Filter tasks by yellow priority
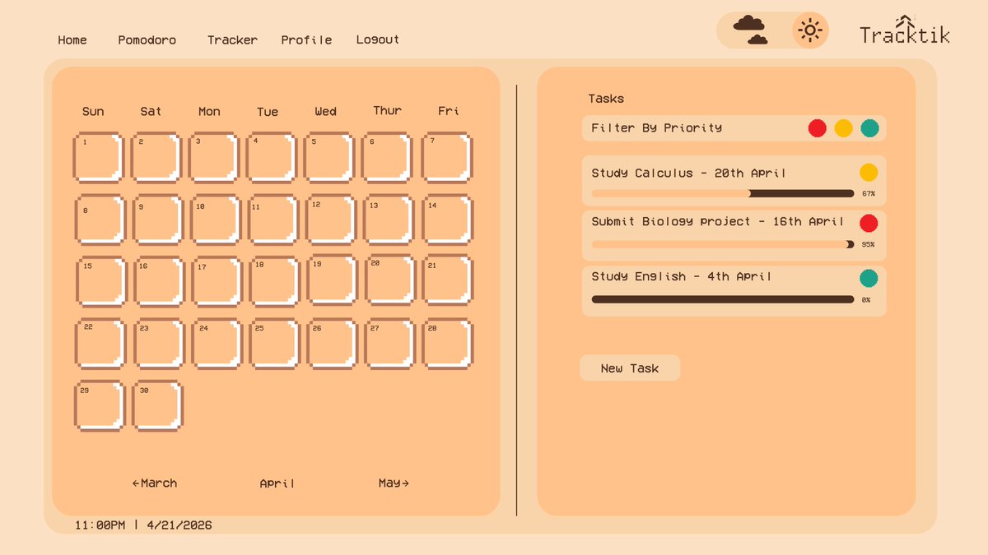 coord(843,128)
